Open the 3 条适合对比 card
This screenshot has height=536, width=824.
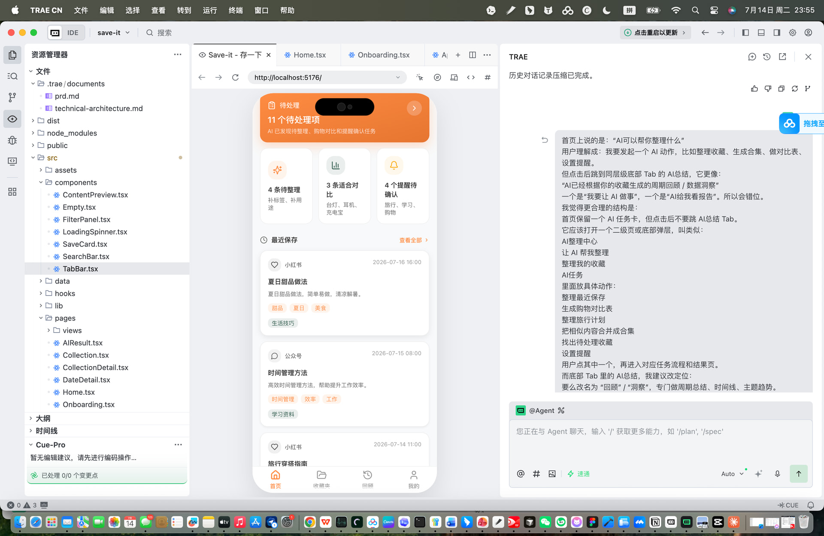pos(345,186)
